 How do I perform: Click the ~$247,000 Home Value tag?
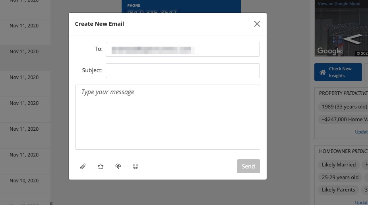[x=343, y=119]
